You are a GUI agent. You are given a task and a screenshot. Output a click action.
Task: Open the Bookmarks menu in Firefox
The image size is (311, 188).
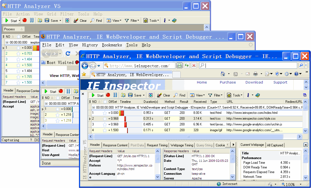click(112, 45)
